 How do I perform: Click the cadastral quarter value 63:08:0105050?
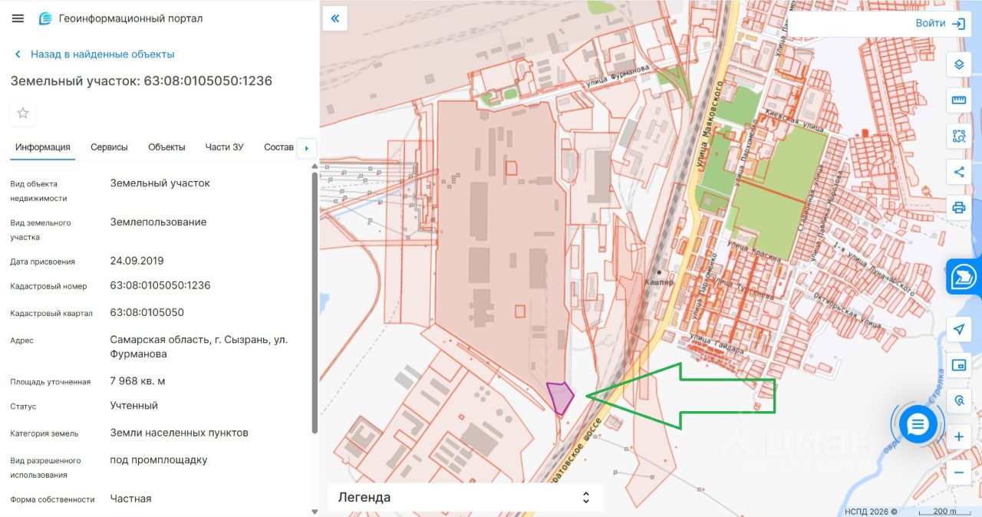(147, 312)
